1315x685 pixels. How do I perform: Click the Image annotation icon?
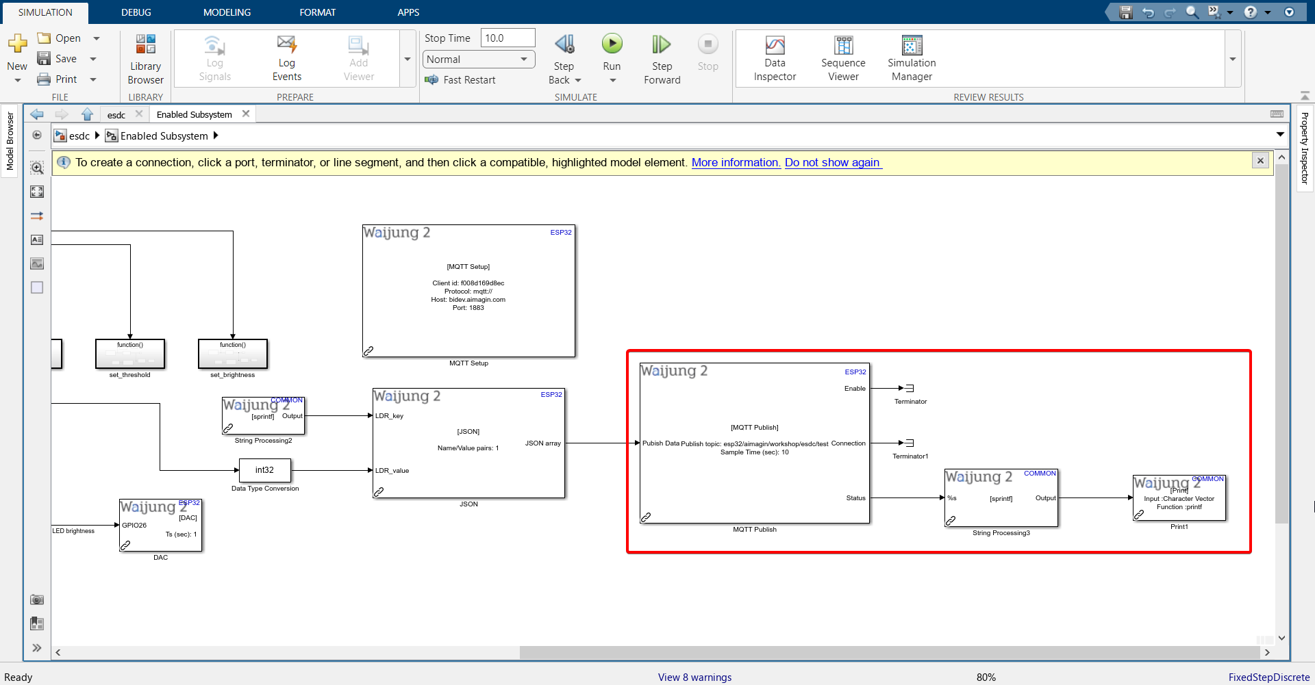(37, 263)
